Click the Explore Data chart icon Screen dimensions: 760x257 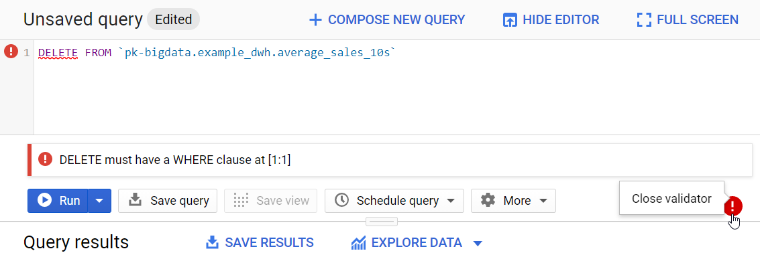point(358,242)
